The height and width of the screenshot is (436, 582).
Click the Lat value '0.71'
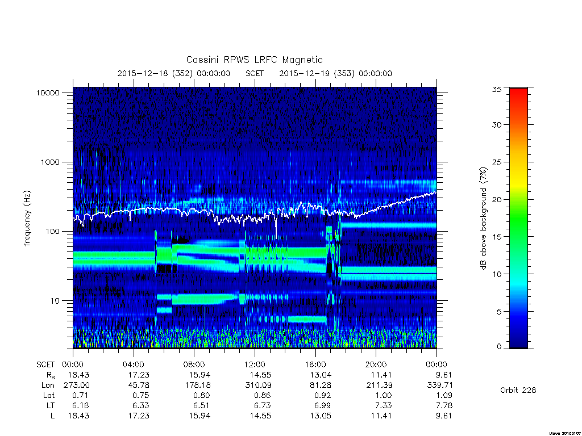[80, 396]
